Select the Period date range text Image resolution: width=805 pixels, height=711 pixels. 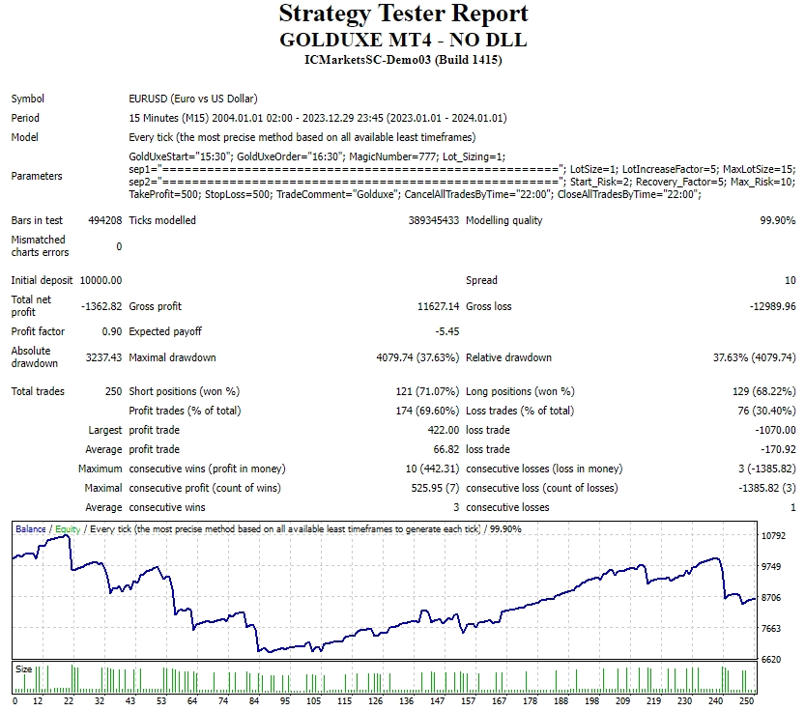[317, 118]
